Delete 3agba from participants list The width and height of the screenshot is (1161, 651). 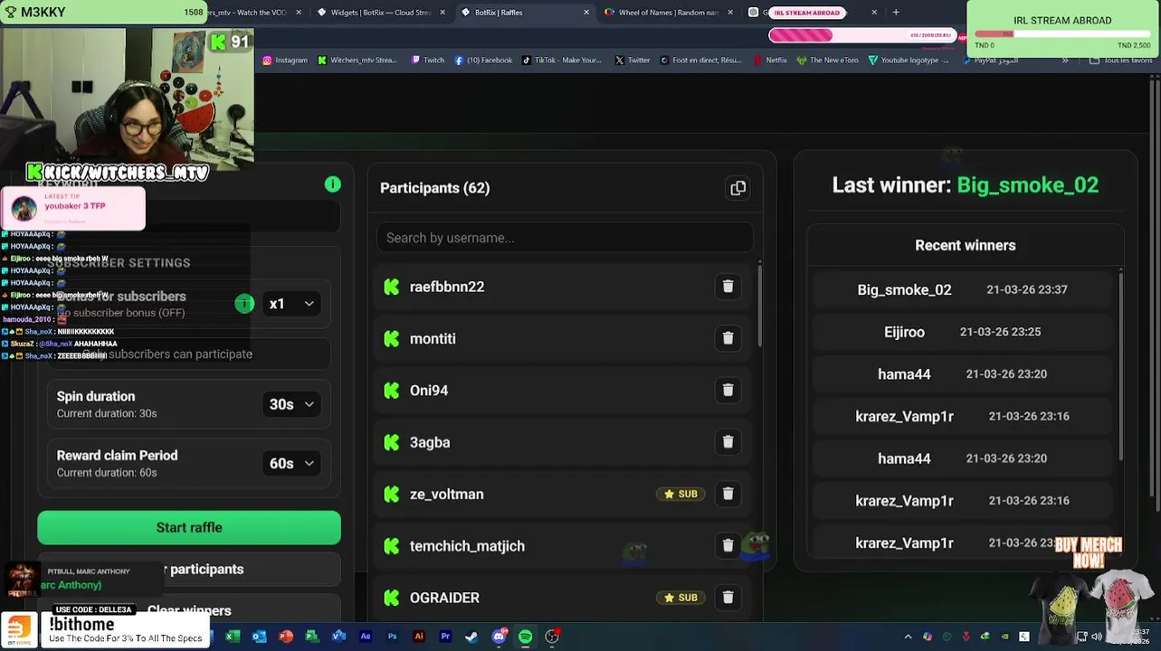728,442
